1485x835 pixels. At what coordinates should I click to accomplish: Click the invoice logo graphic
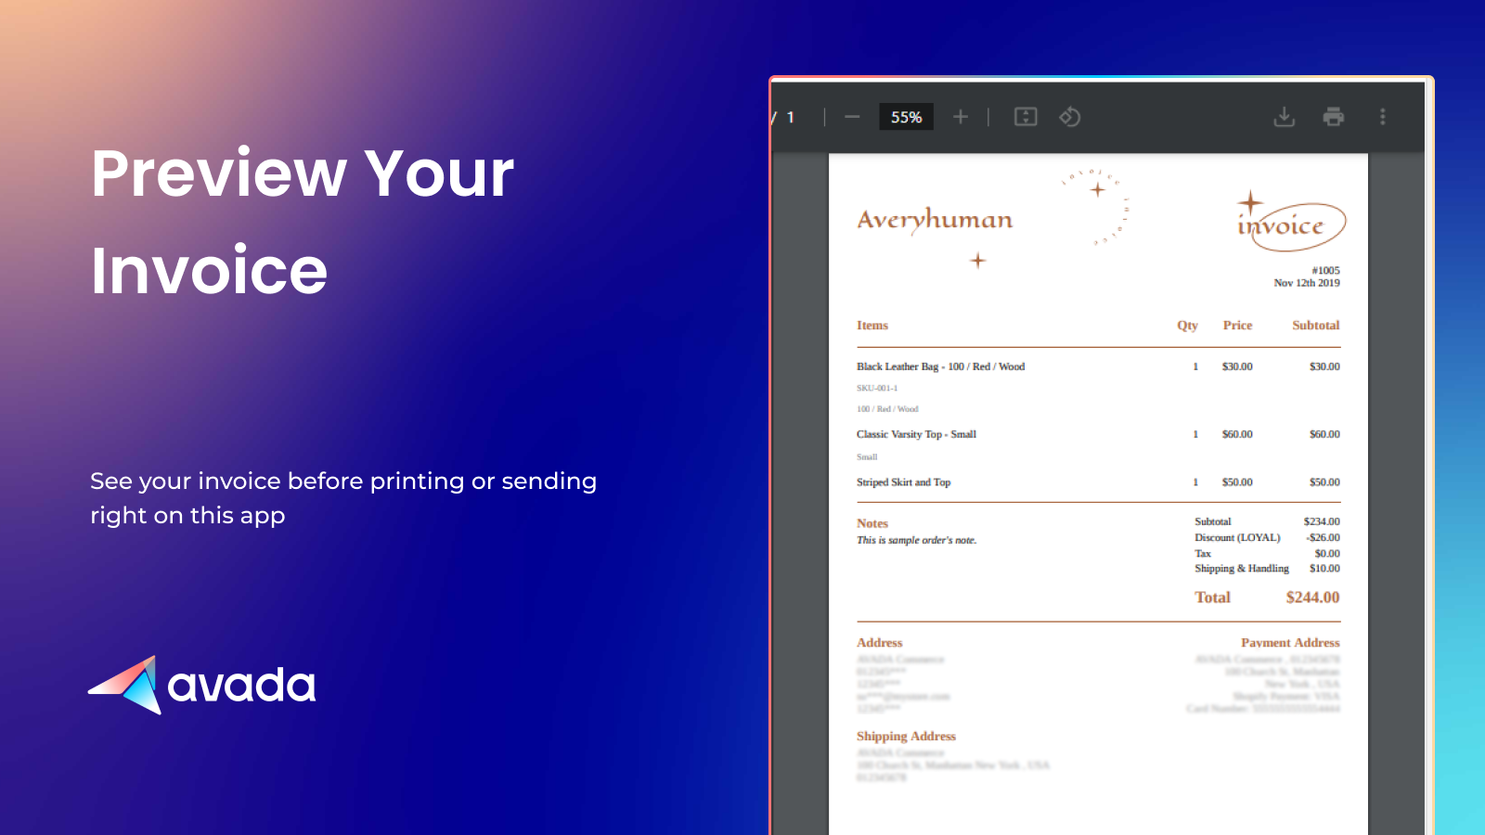click(x=1291, y=222)
